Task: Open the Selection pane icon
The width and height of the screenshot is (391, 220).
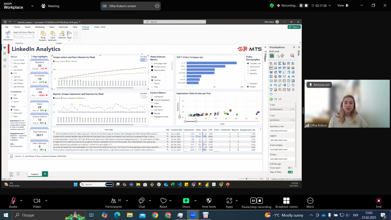Action: [62, 34]
